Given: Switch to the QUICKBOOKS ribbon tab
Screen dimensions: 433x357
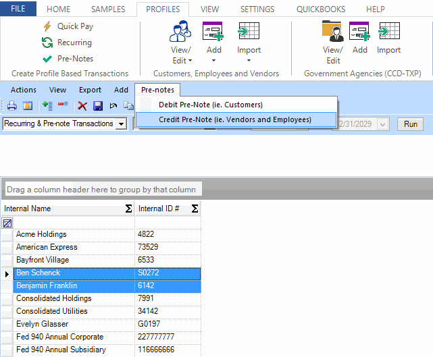Looking at the screenshot, I should [321, 9].
